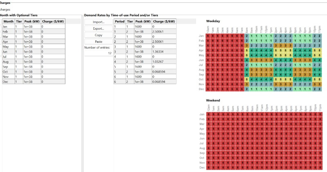The image size is (327, 172).
Task: Click Weekday Mar 8am schedule cell
Action: click(247, 46)
